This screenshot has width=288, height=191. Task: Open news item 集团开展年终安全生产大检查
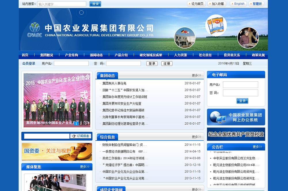coord(122,103)
